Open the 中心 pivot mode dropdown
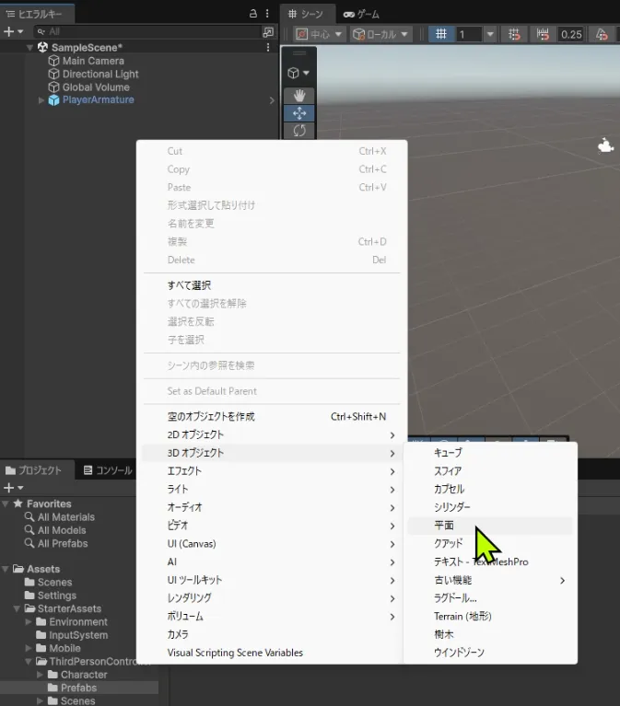 point(320,34)
